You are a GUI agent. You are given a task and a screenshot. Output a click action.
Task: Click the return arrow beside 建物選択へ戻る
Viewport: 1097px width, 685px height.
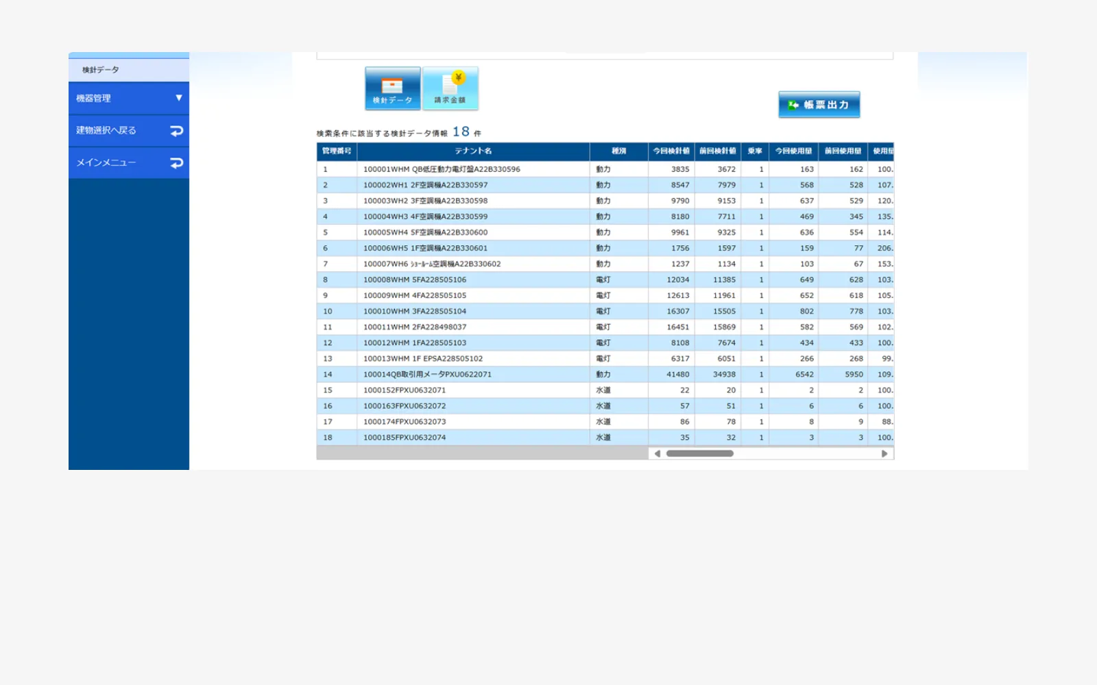(x=176, y=131)
